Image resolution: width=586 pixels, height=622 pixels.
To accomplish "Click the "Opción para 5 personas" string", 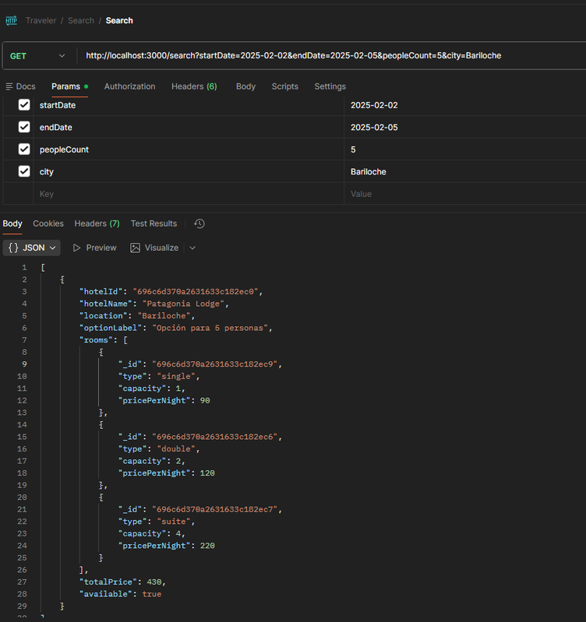I will click(210, 328).
